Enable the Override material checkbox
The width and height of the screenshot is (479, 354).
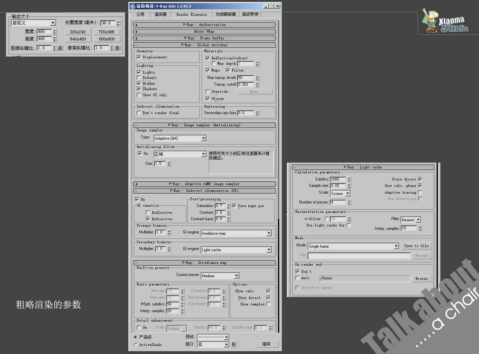[208, 91]
